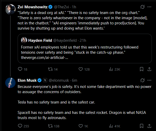
Task: Repost Zvi Mowshowitz's tweet
Action: [x=50, y=69]
